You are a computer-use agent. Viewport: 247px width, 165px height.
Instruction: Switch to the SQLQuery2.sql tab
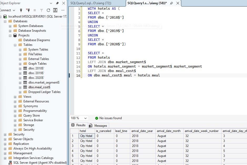pos(91,3)
